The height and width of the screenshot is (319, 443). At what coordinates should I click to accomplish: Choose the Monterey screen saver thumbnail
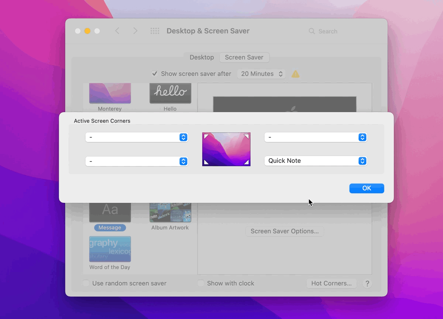coord(110,93)
